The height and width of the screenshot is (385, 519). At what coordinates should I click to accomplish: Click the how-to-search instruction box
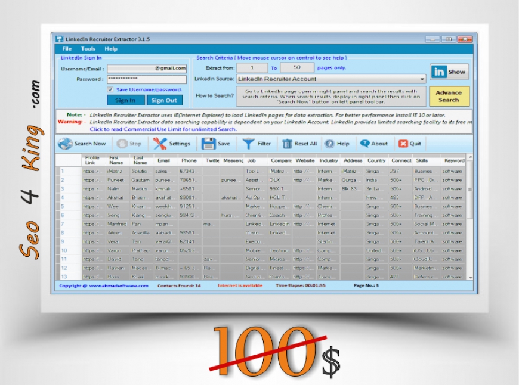tap(331, 97)
